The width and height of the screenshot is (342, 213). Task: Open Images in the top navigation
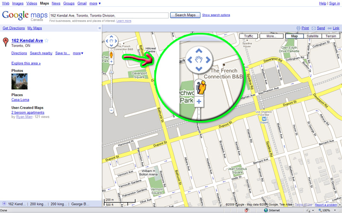18,3
